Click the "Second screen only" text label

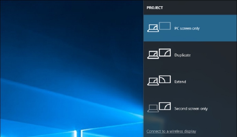coord(191,109)
